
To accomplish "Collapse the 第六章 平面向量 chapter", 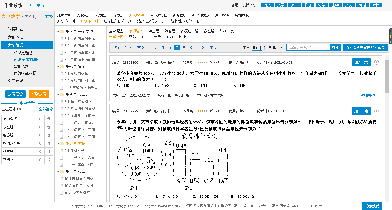I will (58, 32).
